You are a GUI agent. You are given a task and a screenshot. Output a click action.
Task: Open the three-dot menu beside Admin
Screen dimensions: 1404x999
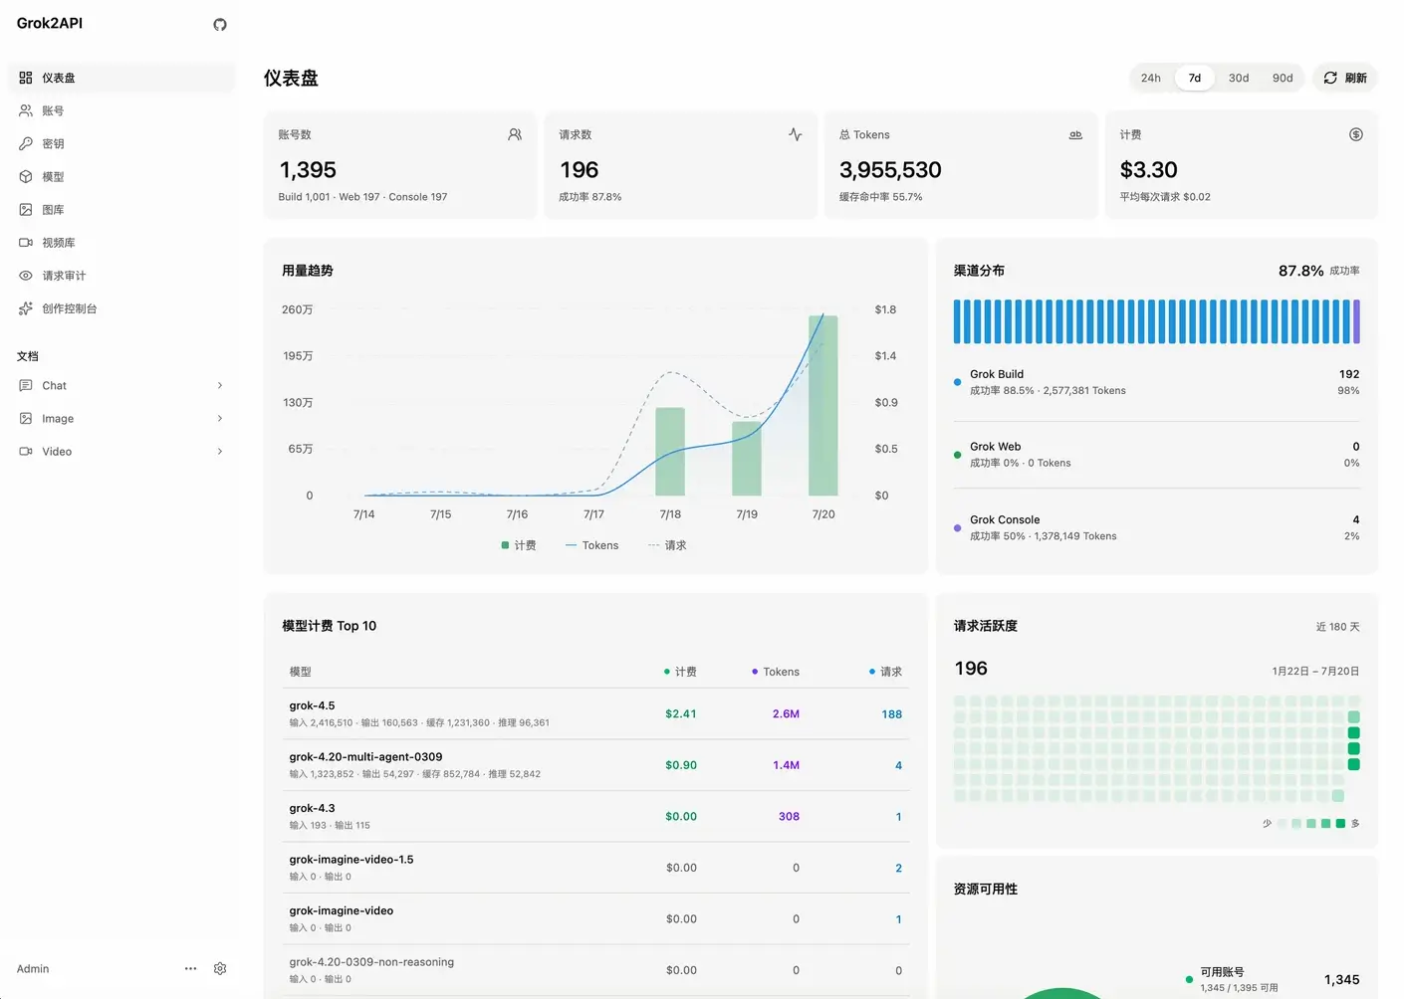click(x=190, y=968)
